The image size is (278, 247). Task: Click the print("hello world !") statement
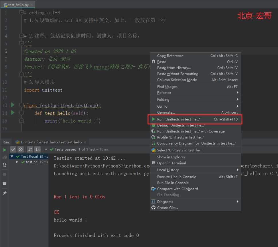click(x=72, y=121)
